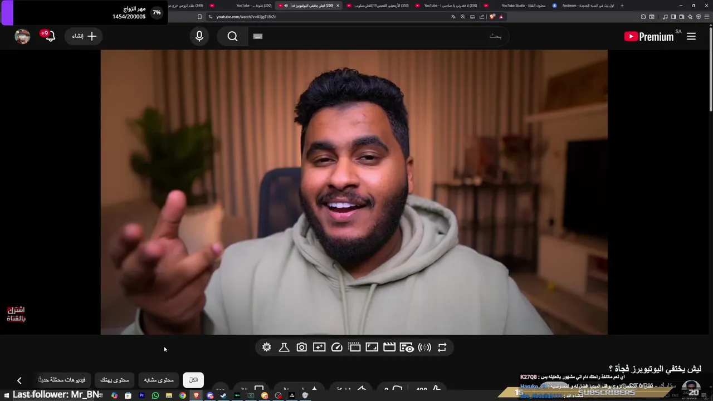Select the محتوى يهمّك filter chip
Viewport: 713px width, 401px height.
[114, 380]
